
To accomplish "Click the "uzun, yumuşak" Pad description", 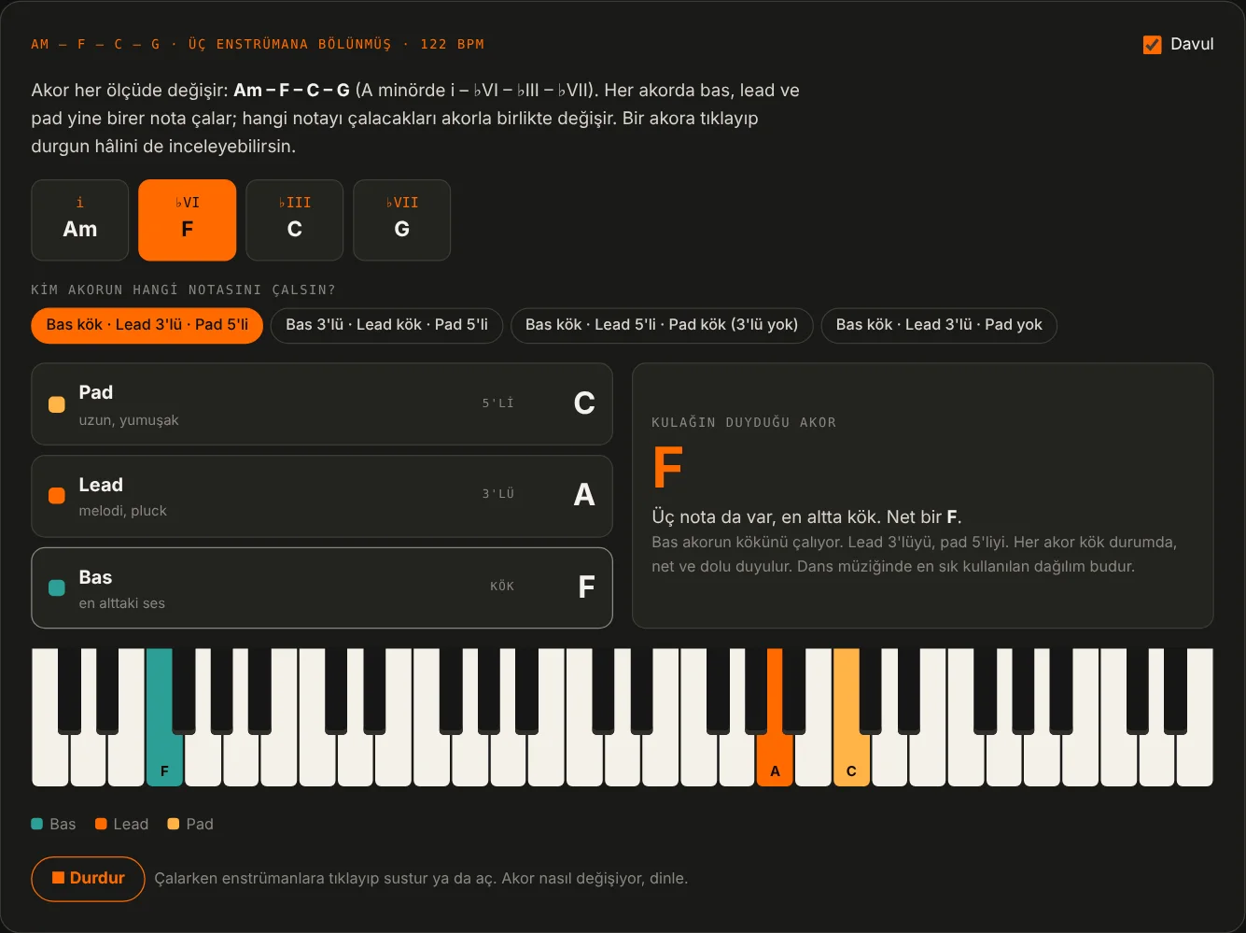I will coord(129,420).
